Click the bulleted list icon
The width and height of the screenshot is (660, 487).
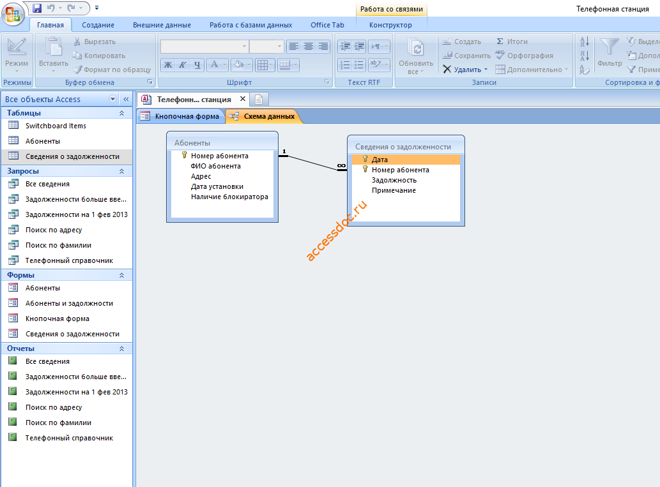coord(359,64)
